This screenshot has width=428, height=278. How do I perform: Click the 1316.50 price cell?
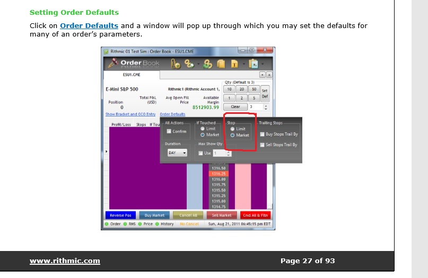point(219,168)
